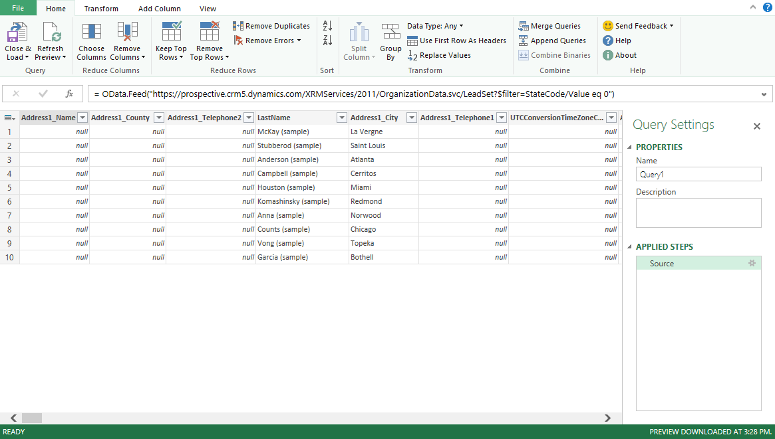Switch to the Transform tab
775x439 pixels.
tap(101, 9)
